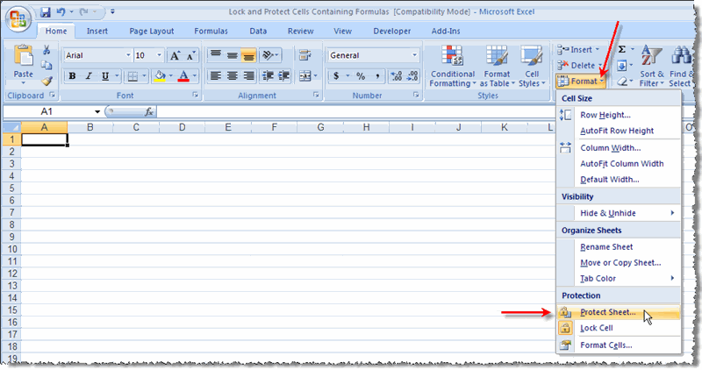Toggle Italic formatting
Viewport: 702px width, 370px height.
coord(90,76)
